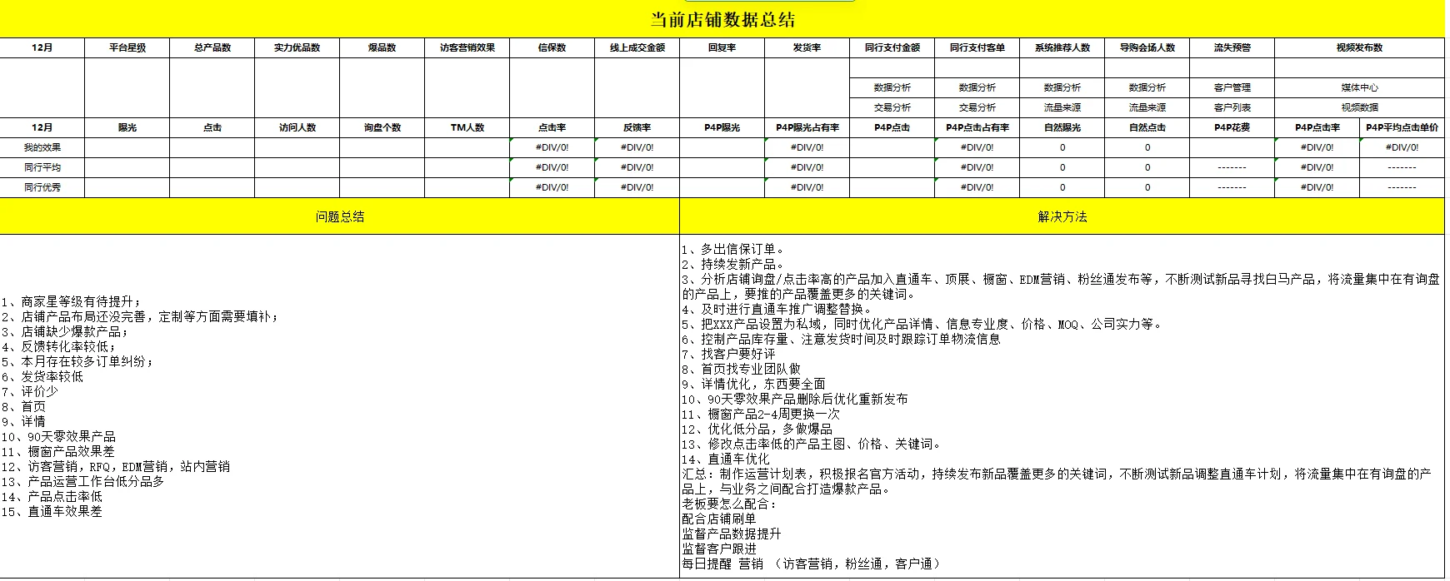1450x581 pixels.
Task: Select the 信保数 header cell
Action: tap(552, 47)
